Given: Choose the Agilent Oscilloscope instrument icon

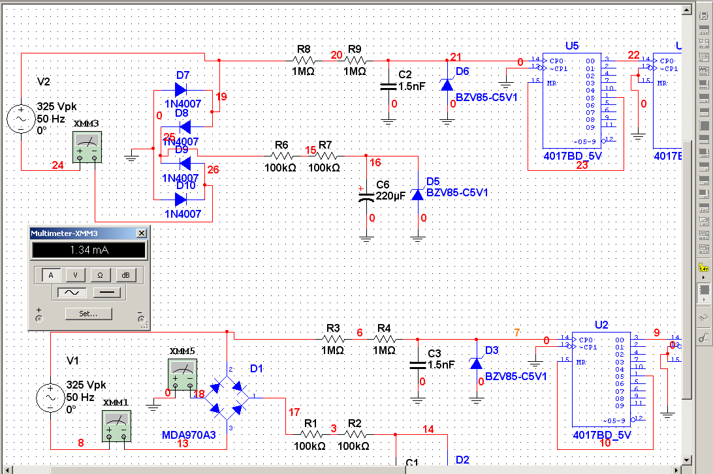Looking at the screenshot, I should click(x=703, y=235).
